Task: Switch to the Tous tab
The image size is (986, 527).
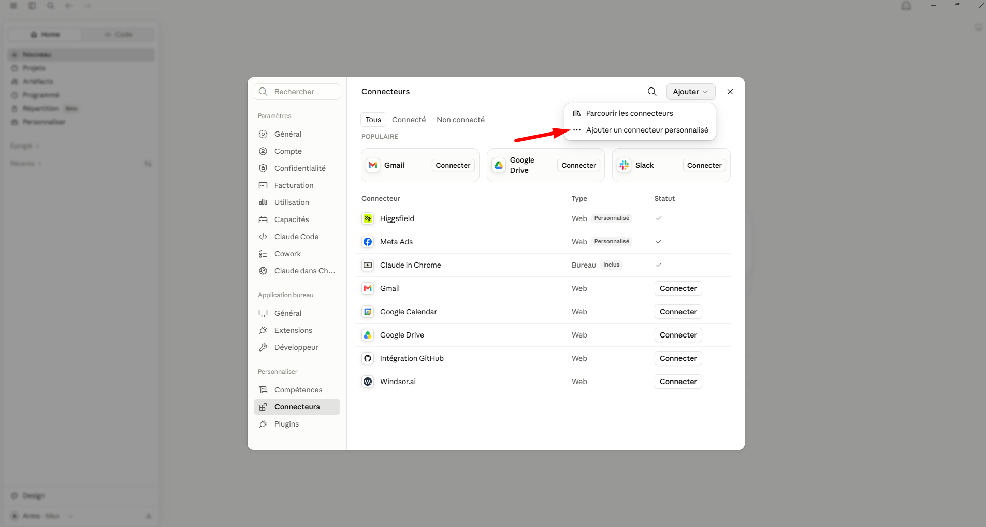Action: click(x=373, y=120)
